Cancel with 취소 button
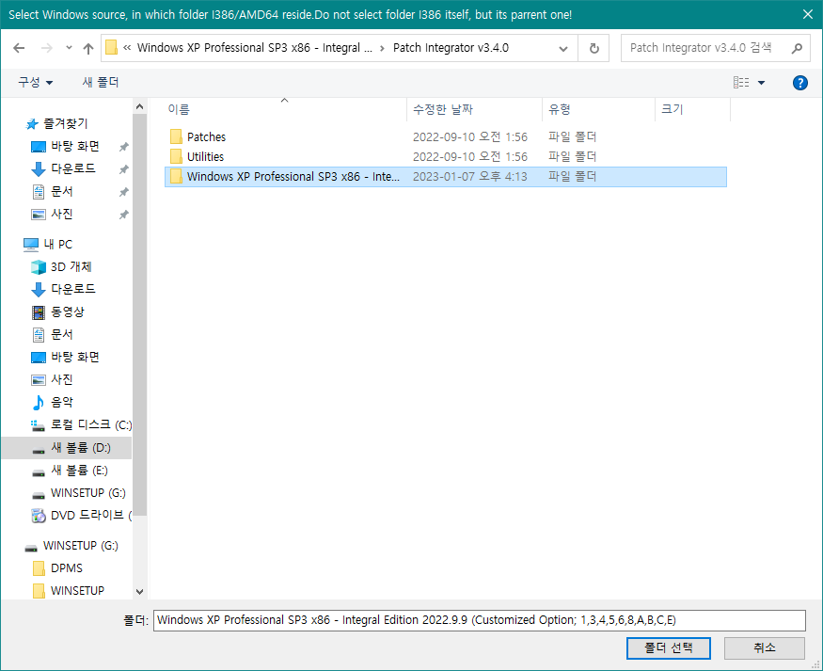The height and width of the screenshot is (671, 823). [764, 648]
